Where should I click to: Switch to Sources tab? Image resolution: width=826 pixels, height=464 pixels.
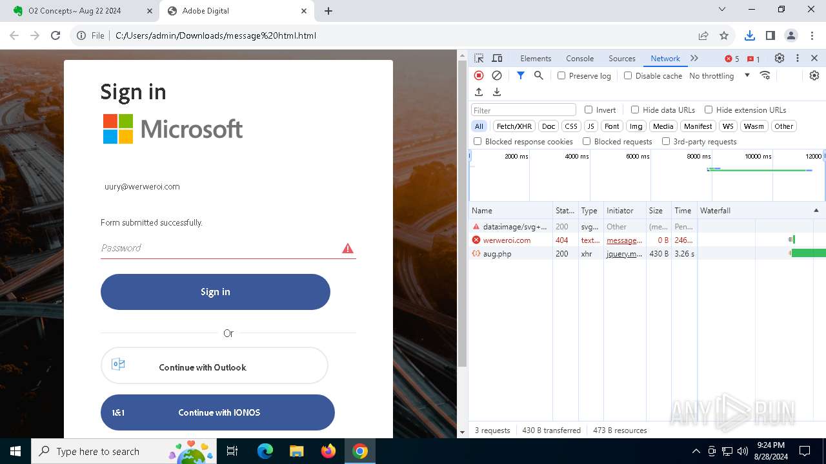point(622,58)
